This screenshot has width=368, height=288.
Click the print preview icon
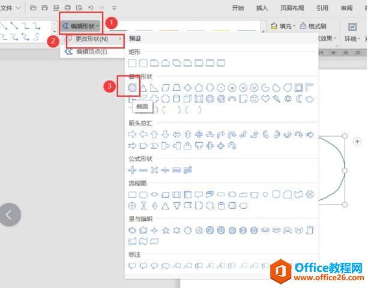tap(79, 8)
